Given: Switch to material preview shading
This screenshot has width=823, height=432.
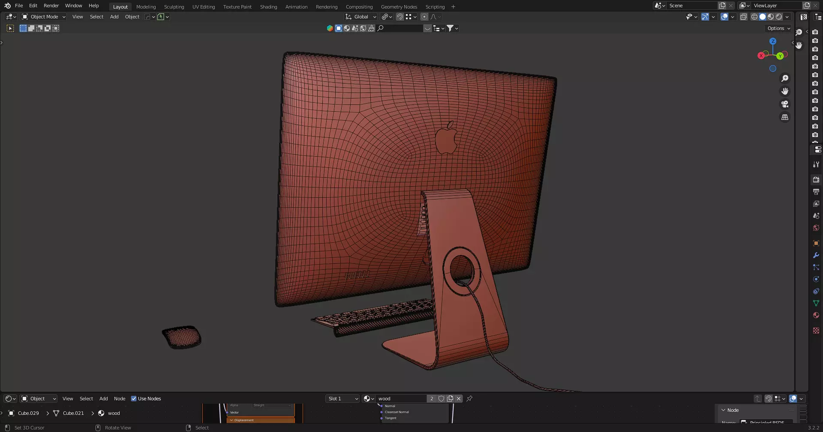Looking at the screenshot, I should 771,17.
